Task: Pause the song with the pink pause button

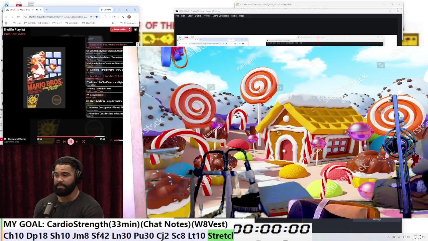Action: tap(71, 142)
